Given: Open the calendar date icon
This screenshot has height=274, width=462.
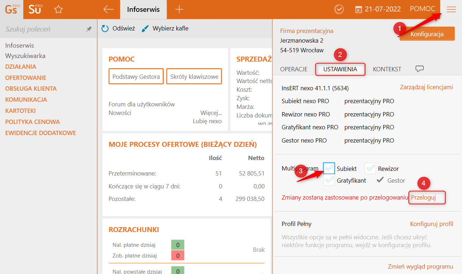Looking at the screenshot, I should coord(358,10).
